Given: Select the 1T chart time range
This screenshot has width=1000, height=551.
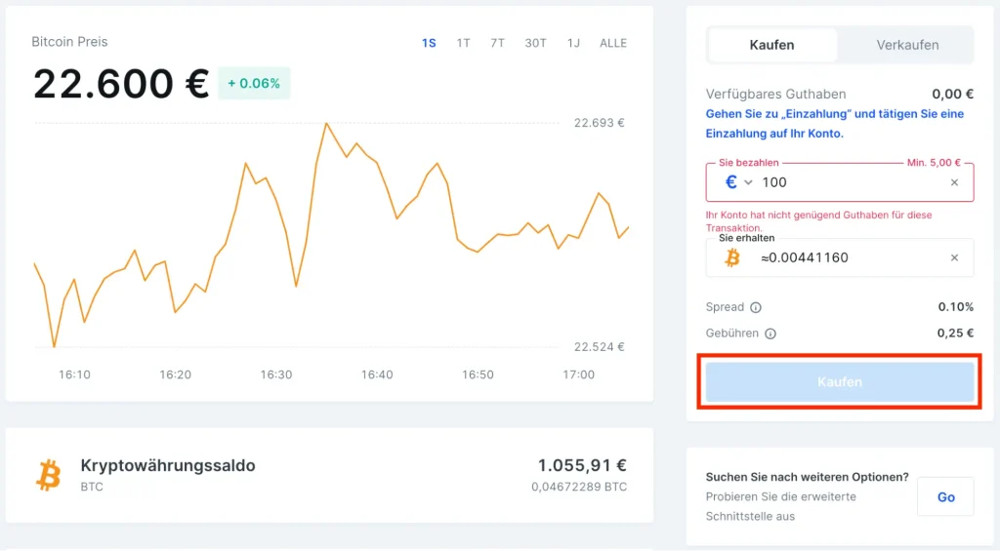Looking at the screenshot, I should (463, 43).
